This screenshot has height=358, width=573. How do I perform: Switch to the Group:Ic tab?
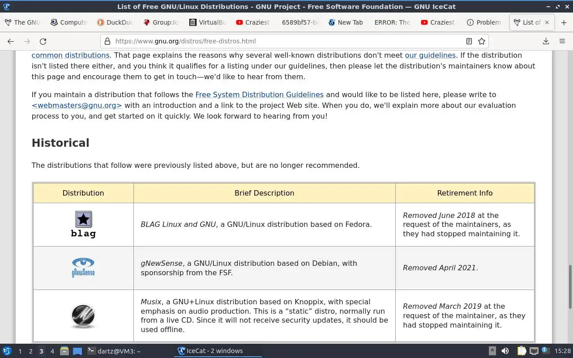(162, 22)
